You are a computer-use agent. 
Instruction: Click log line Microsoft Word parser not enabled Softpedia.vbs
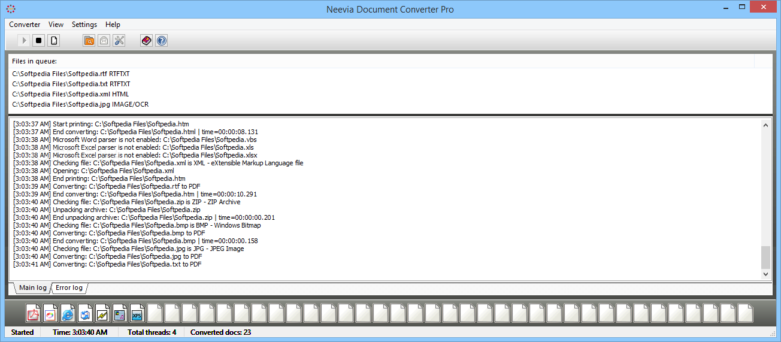point(135,140)
